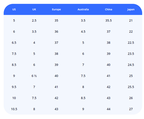Click the UK 6 ½ size cell

coord(34,76)
